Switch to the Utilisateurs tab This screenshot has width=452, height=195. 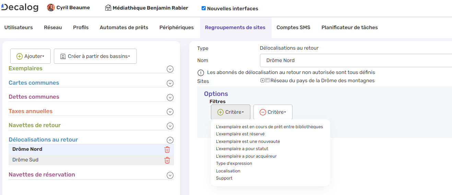click(19, 27)
